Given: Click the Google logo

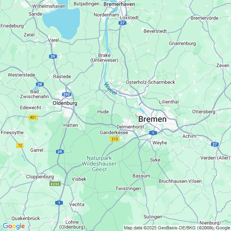Looking at the screenshot, I should click(14, 226).
